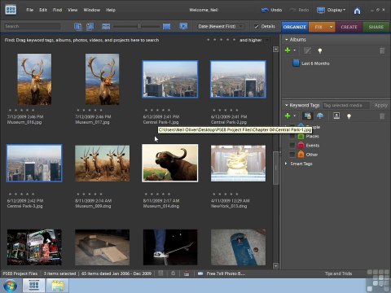Set single photo view icon

(166, 26)
